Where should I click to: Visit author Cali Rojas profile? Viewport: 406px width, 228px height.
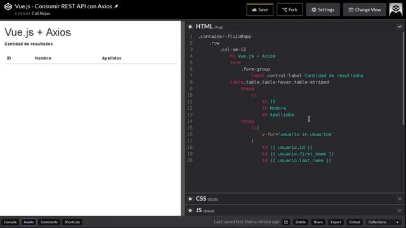tap(41, 13)
